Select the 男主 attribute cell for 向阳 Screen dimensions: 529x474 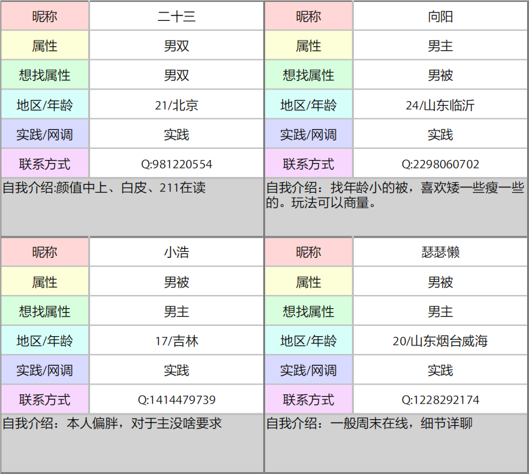pos(441,45)
